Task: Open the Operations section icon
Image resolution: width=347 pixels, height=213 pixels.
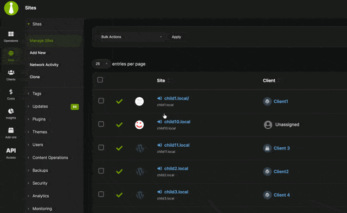Action: tap(11, 34)
